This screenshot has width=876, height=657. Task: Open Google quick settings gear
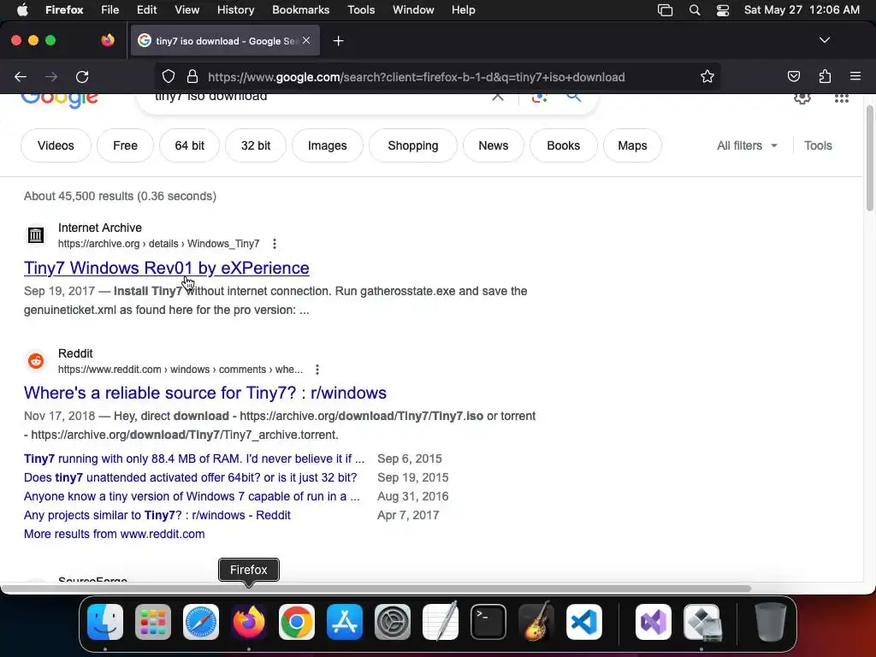click(802, 98)
